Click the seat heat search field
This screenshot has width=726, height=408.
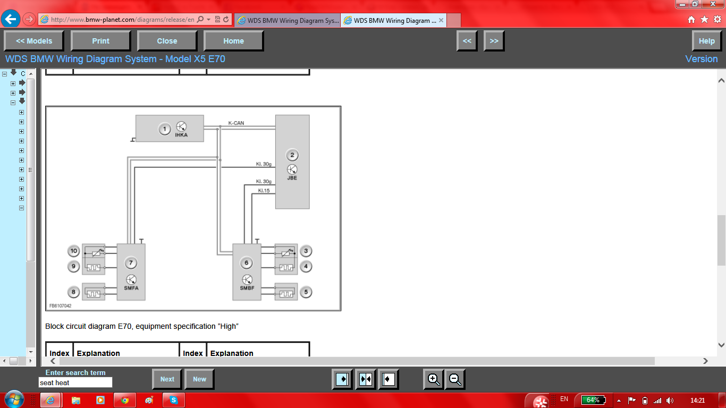pos(75,382)
